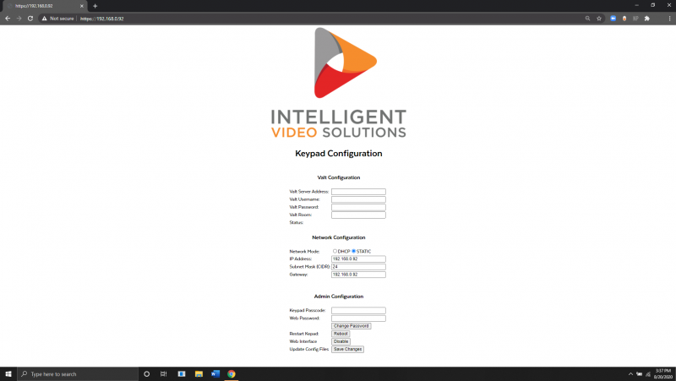Screen dimensions: 676x381
Task: Open the Chrome three-dot menu
Action: pos(669,19)
